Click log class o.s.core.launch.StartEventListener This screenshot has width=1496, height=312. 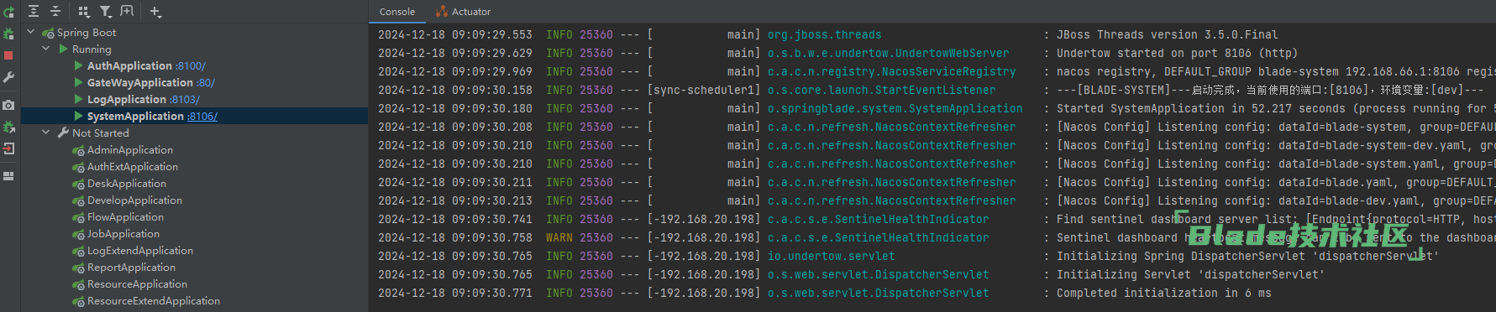(x=882, y=90)
